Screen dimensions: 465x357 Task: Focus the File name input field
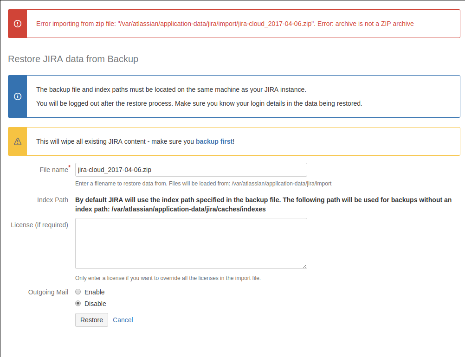[191, 170]
